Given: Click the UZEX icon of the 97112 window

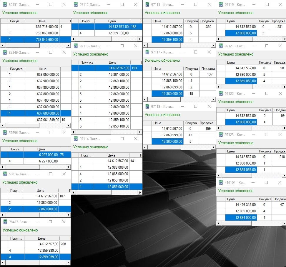Looking at the screenshot, I should pyautogui.click(x=76, y=5).
